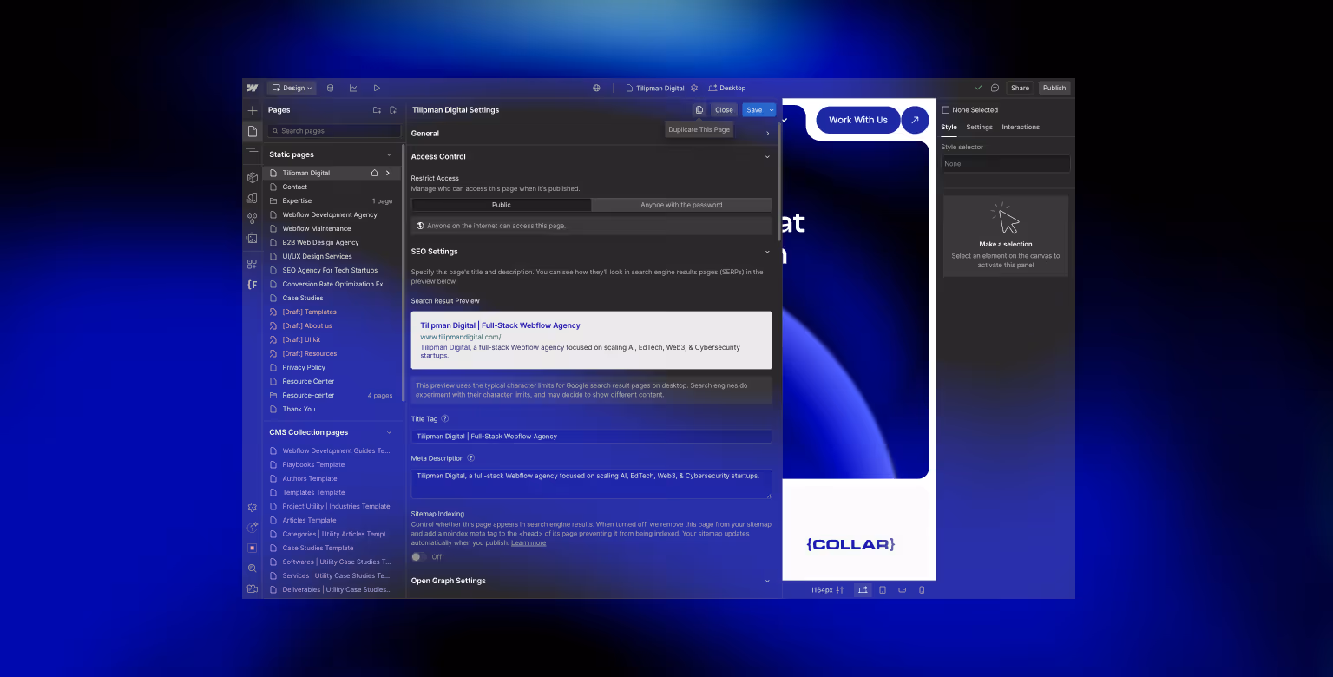Click inside the Title Tag input field
The image size is (1333, 677).
(x=591, y=436)
